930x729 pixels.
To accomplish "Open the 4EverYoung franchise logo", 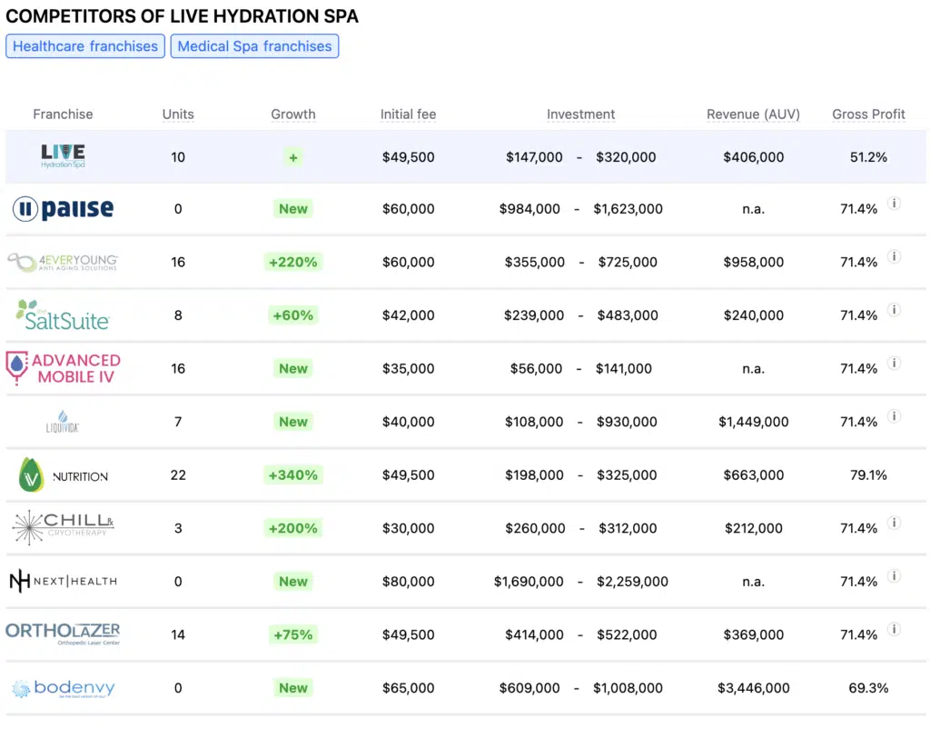I will 63,262.
